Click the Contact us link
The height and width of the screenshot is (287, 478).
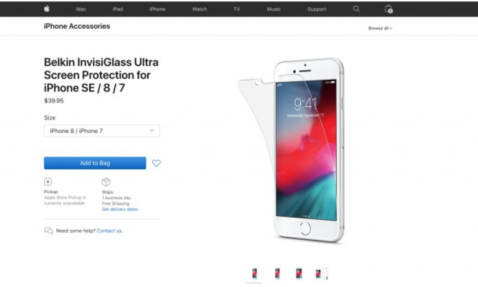pos(110,231)
